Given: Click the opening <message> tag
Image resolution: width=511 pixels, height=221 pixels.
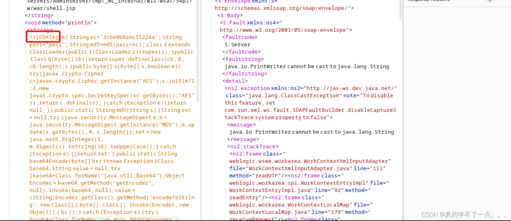Looking at the screenshot, I should (x=242, y=125).
